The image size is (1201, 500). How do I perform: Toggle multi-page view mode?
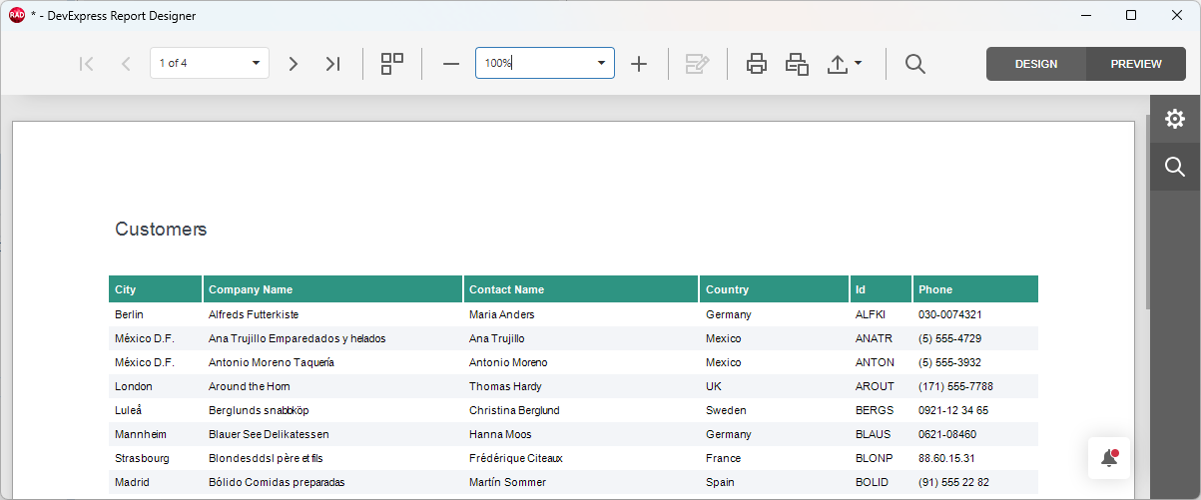(x=392, y=64)
